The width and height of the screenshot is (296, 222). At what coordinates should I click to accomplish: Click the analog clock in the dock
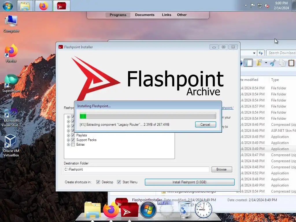click(203, 210)
